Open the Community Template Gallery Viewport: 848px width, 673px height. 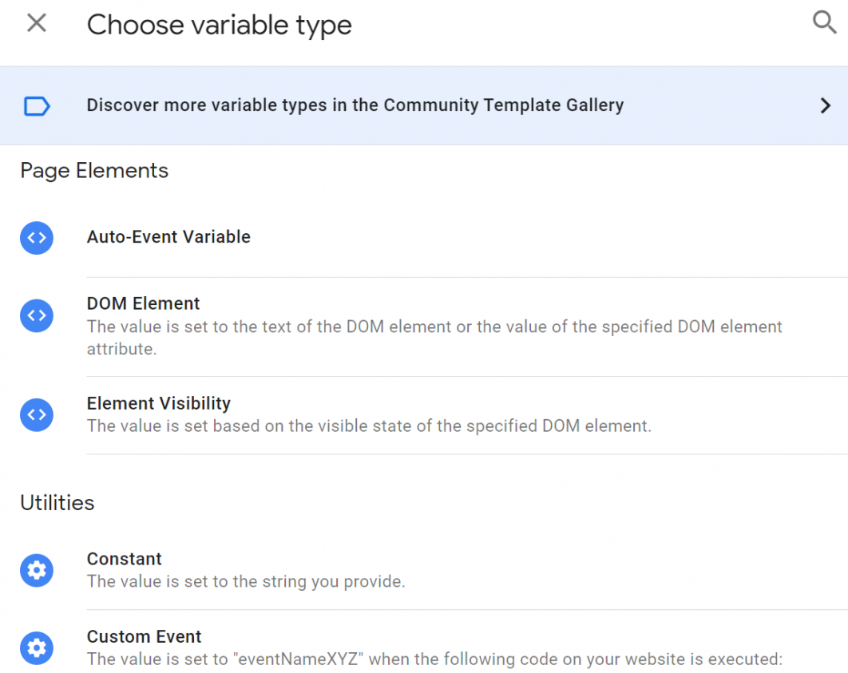356,105
